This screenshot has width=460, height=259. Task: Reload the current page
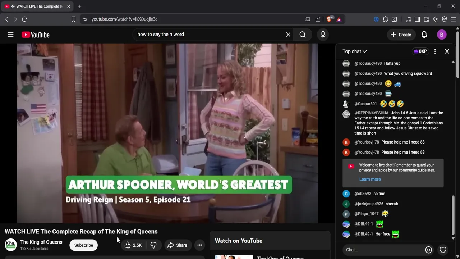(24, 19)
